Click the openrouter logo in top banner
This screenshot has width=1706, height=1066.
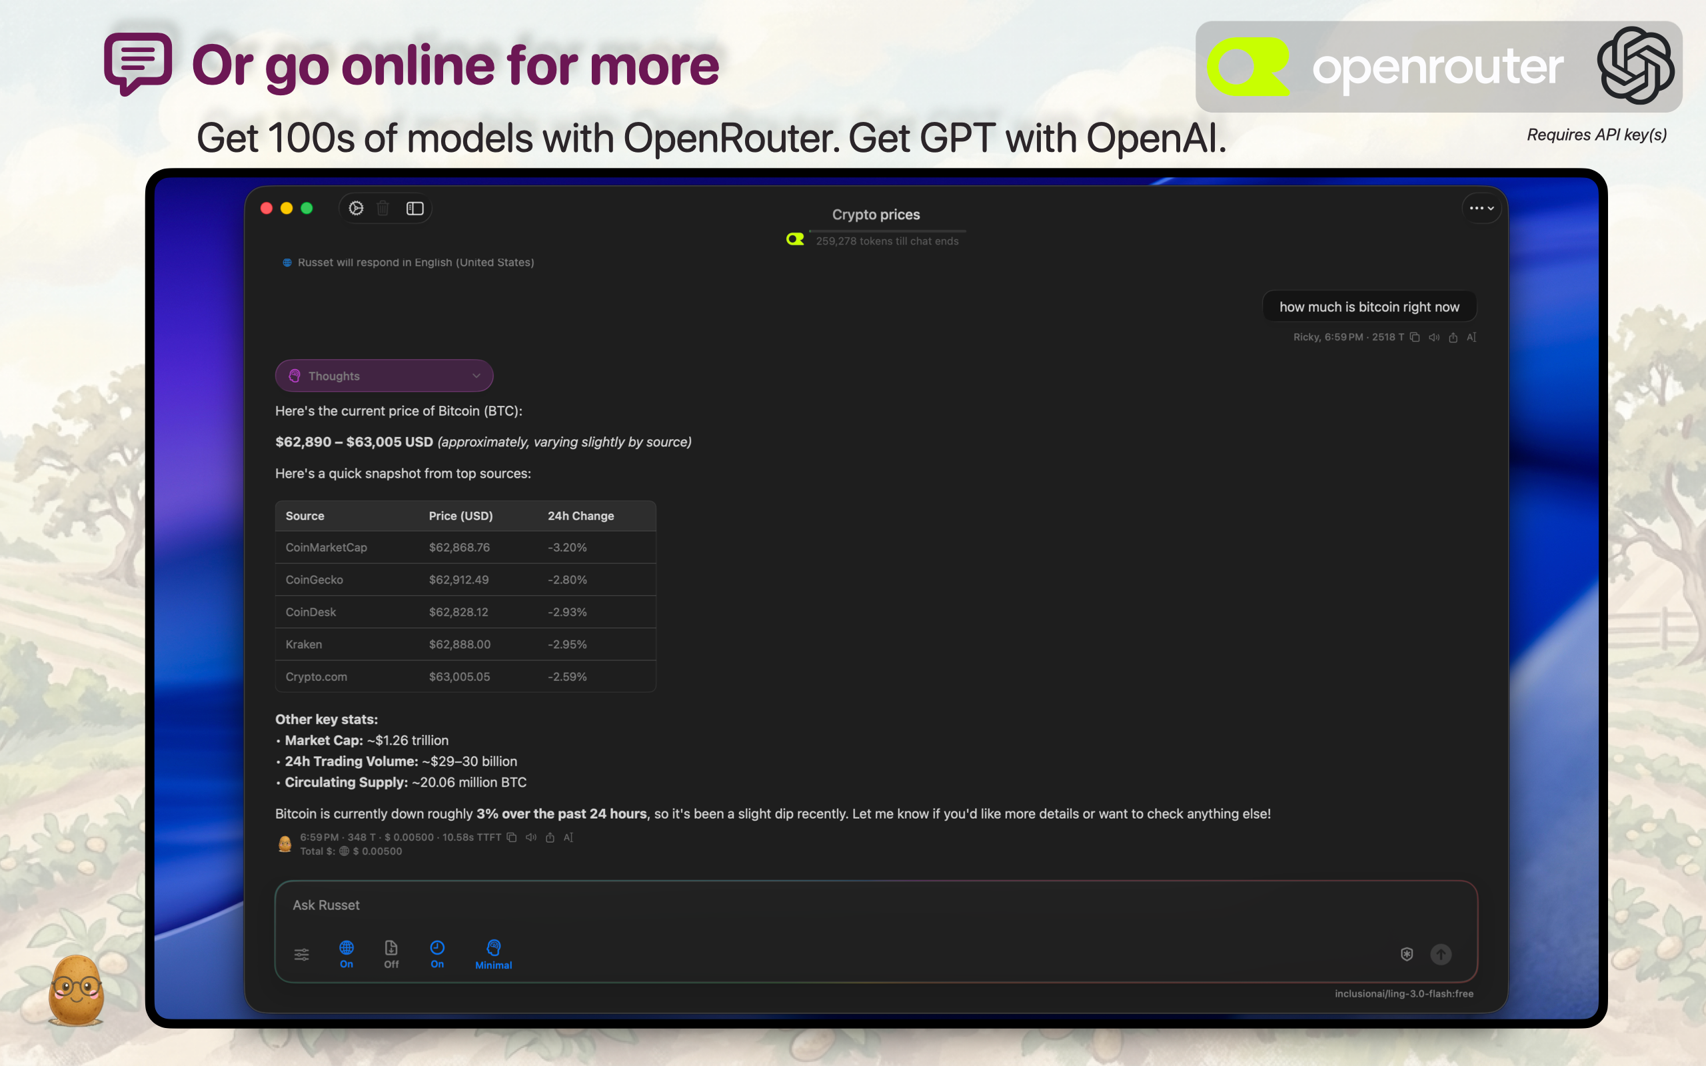pyautogui.click(x=1386, y=66)
